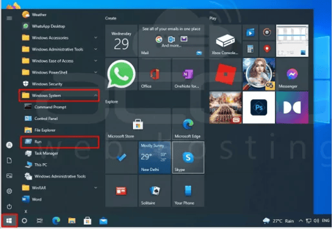Open the Documents shortcut in Start sidebar
The image size is (333, 229).
point(9,161)
